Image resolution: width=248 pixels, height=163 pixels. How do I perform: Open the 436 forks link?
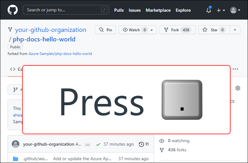point(177,150)
